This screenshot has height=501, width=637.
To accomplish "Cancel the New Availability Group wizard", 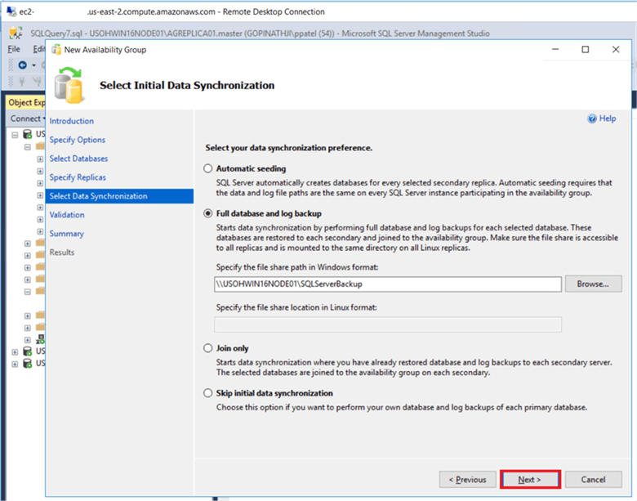I will tap(593, 480).
